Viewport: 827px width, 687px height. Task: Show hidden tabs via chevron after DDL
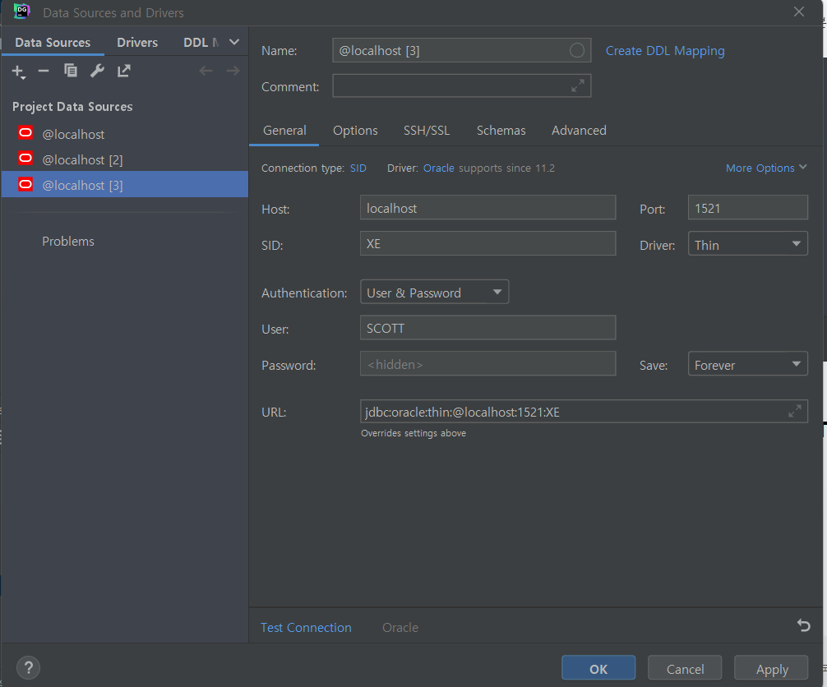pos(234,42)
